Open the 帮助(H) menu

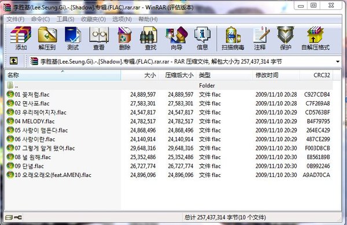pyautogui.click(x=148, y=19)
